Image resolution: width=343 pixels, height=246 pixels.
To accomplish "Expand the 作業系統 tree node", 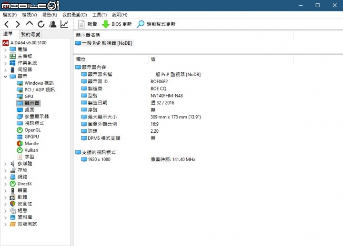I will [5, 63].
